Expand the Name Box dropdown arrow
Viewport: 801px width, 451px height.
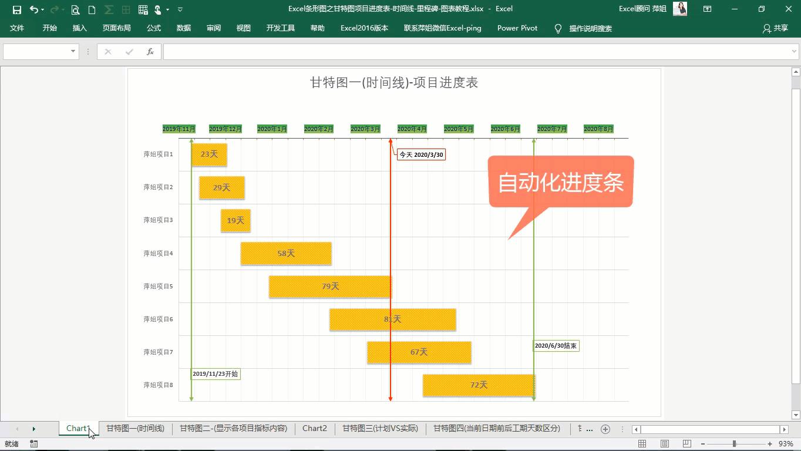(x=73, y=52)
